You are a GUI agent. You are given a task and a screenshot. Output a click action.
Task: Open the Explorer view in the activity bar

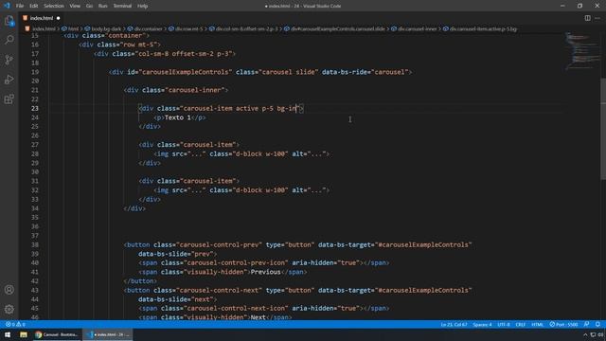point(9,21)
